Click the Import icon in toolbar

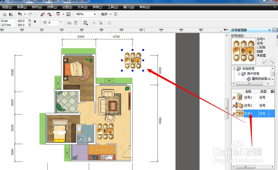pos(43,14)
